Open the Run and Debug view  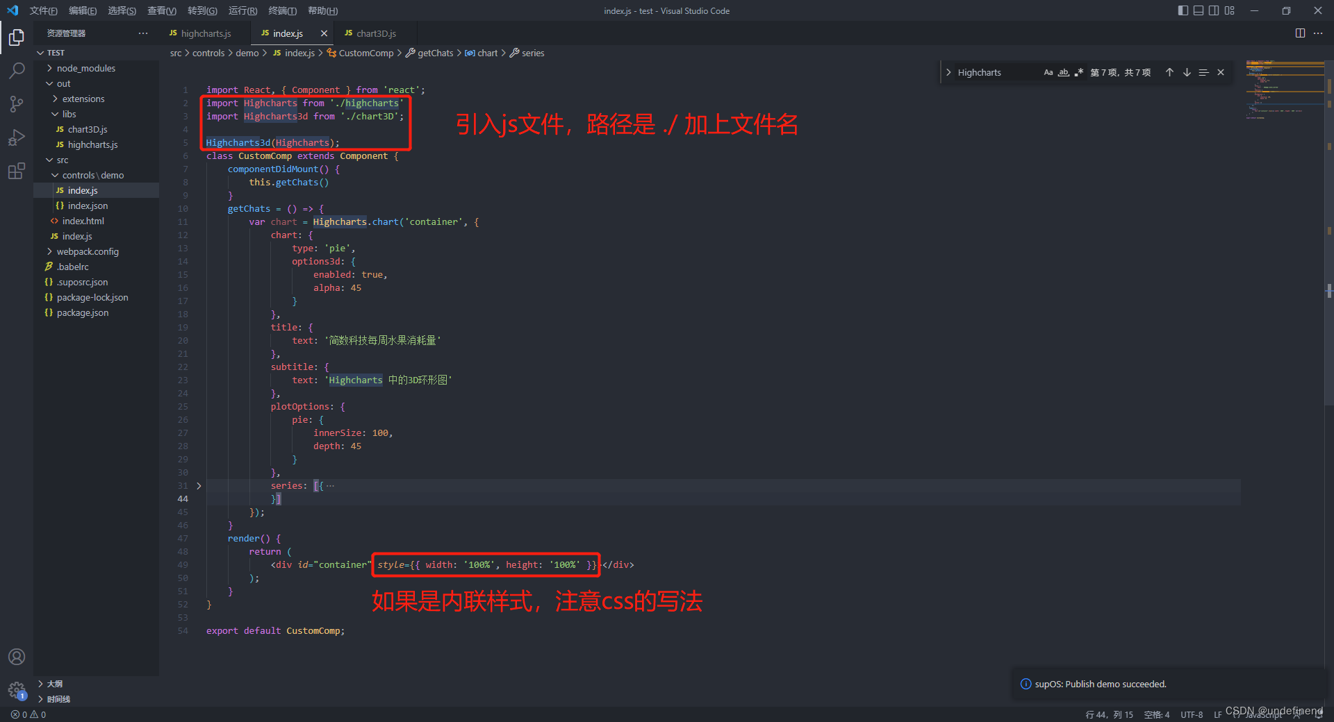17,137
